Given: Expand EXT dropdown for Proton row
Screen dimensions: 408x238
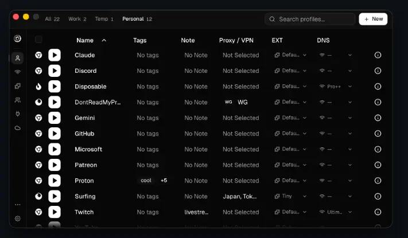Looking at the screenshot, I should pos(290,181).
